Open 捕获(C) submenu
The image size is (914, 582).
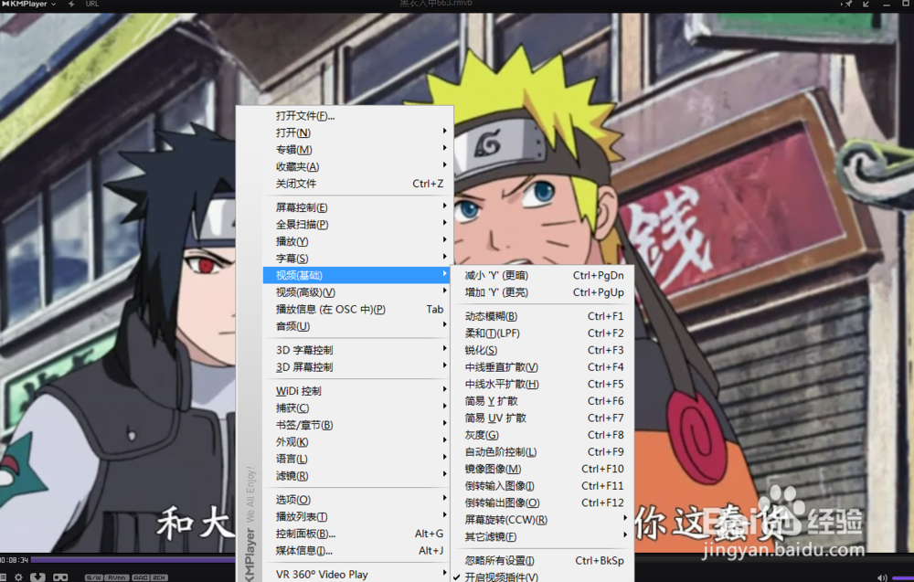coord(358,407)
